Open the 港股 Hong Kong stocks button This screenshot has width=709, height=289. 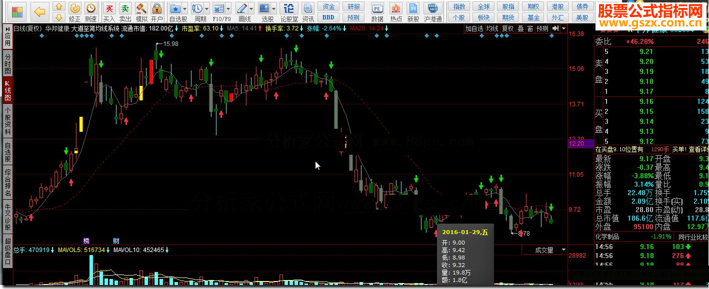coord(558,6)
